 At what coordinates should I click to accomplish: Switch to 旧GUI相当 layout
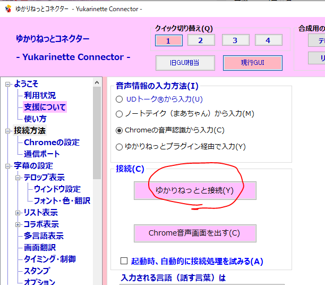coord(185,63)
